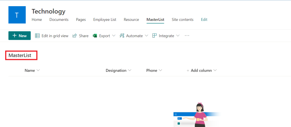
Task: Open Employee List navigation link
Action: pos(105,20)
